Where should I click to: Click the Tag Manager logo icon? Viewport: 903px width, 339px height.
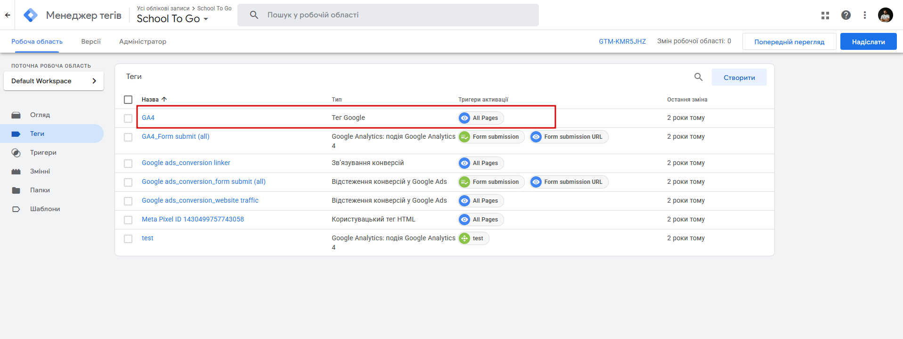(31, 15)
